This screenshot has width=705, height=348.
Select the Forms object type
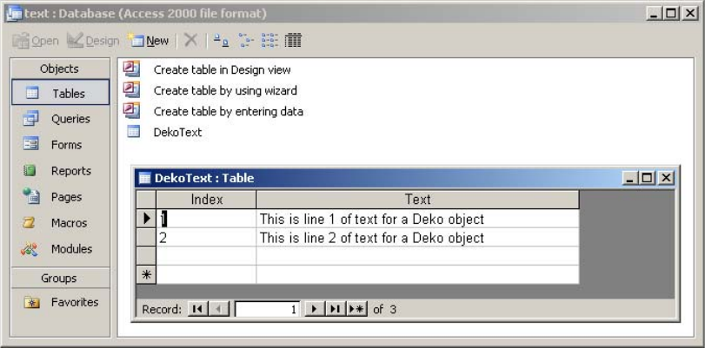pos(66,145)
